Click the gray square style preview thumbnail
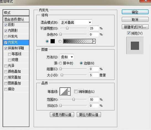Screen dimensions: 151x130 (135, 46)
